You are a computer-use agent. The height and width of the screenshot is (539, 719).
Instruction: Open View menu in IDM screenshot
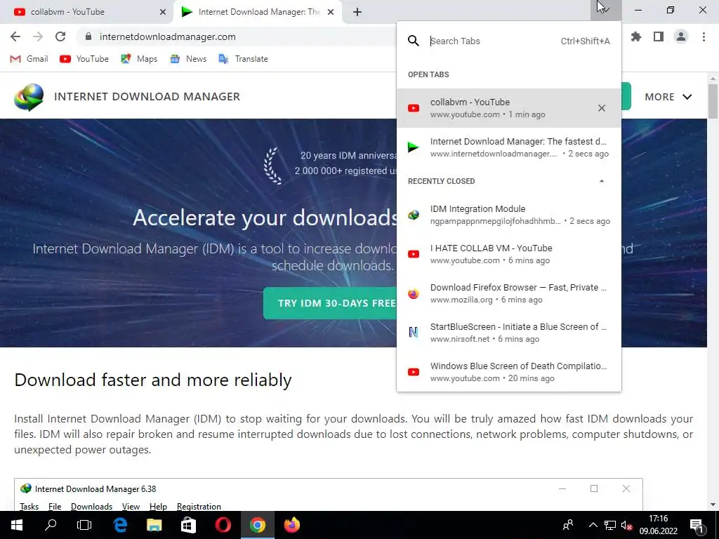[131, 507]
